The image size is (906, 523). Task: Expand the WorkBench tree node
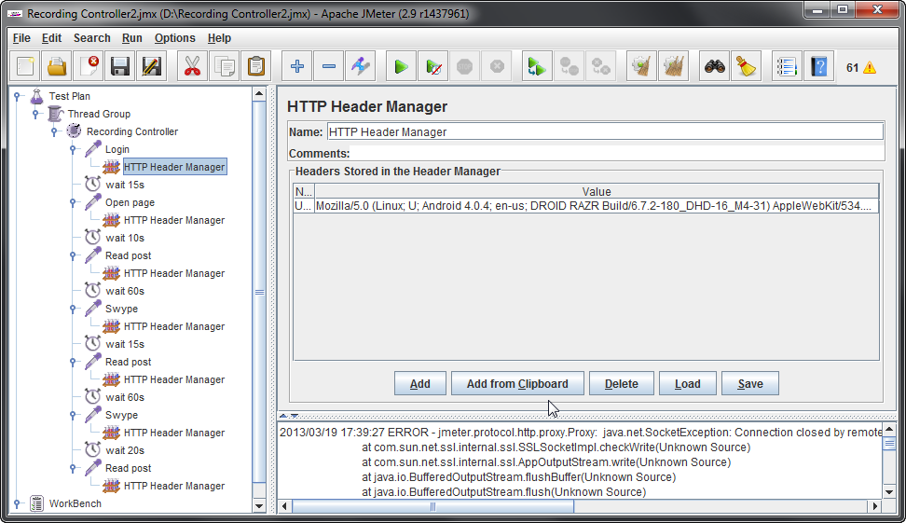point(18,503)
